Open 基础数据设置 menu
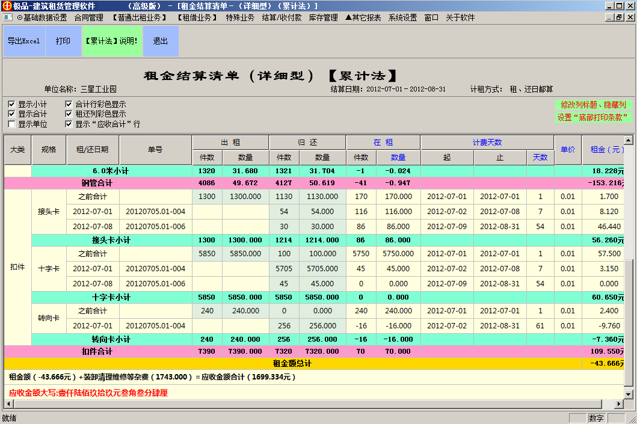Image resolution: width=637 pixels, height=424 pixels. 42,17
